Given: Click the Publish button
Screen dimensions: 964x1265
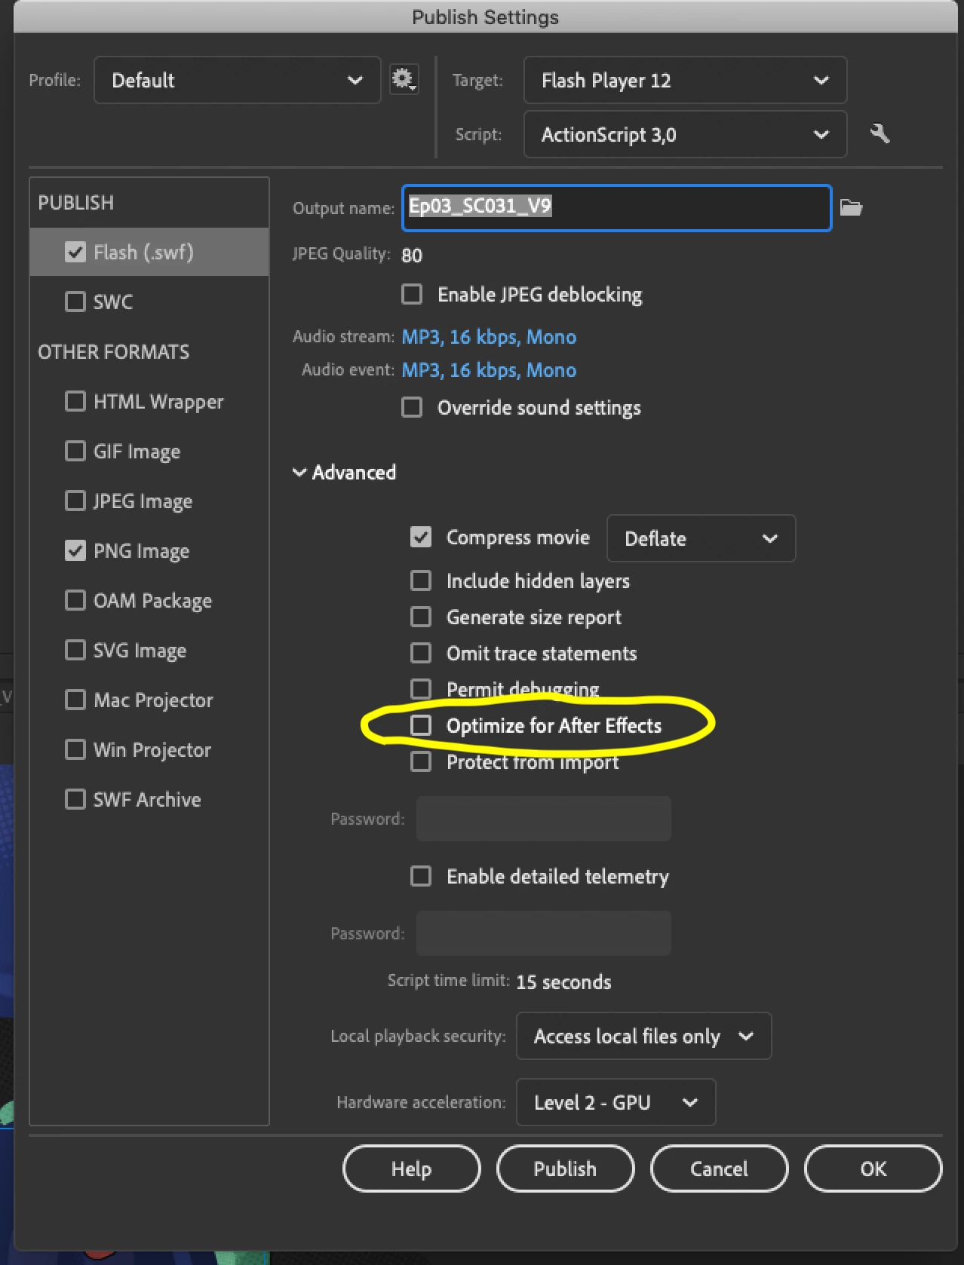Looking at the screenshot, I should point(565,1169).
